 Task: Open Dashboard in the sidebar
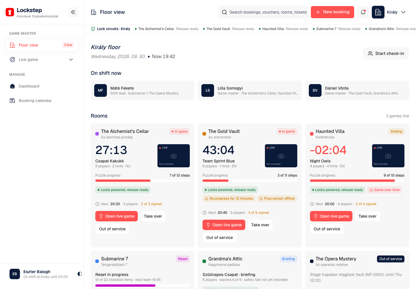(42, 86)
